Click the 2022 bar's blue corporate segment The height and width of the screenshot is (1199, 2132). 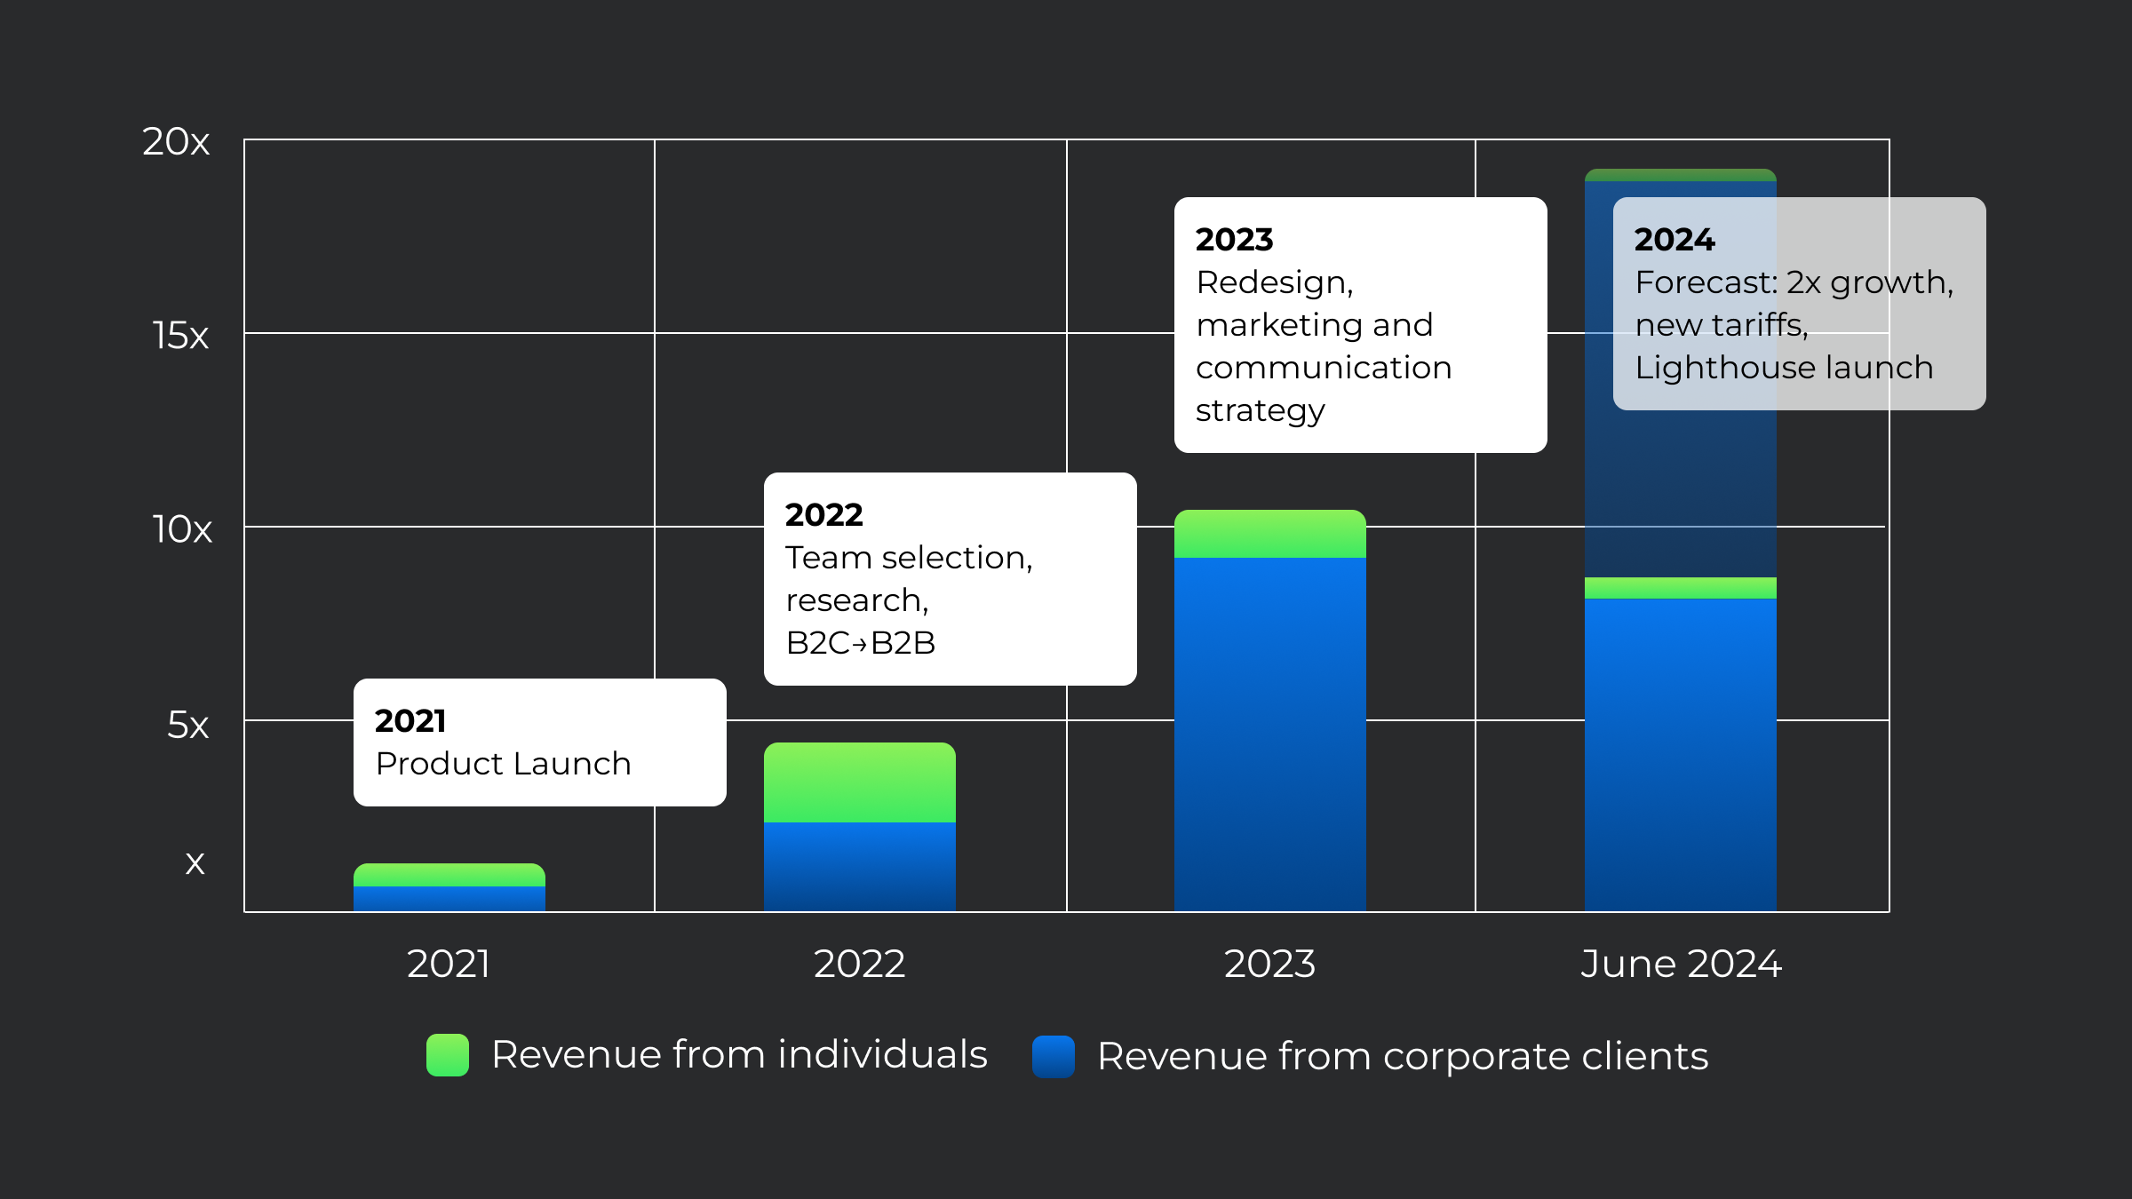[x=860, y=866]
